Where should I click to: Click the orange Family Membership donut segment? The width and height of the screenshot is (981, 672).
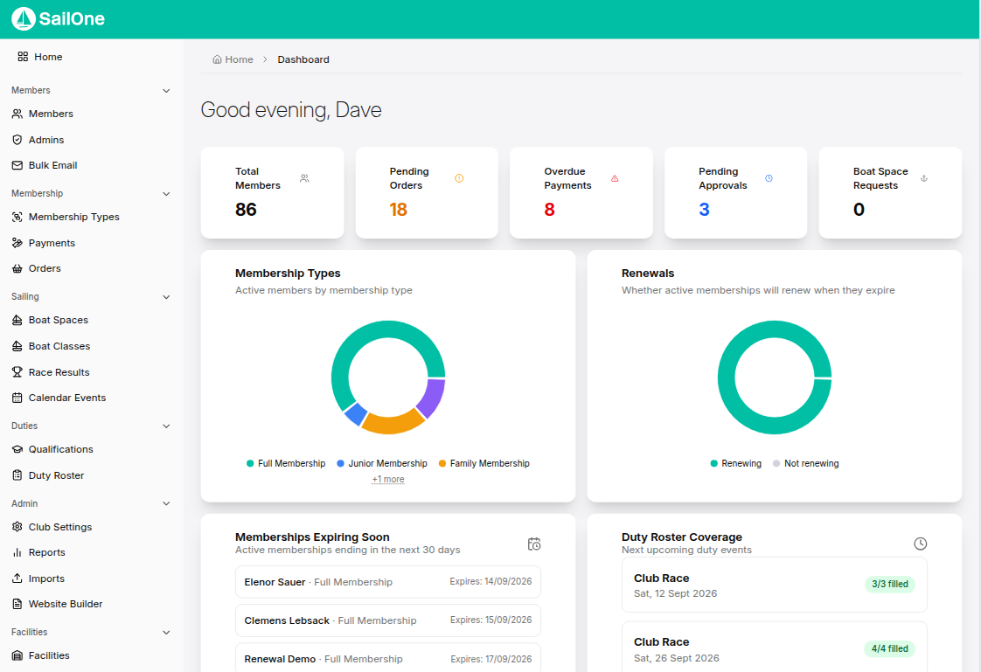(392, 422)
